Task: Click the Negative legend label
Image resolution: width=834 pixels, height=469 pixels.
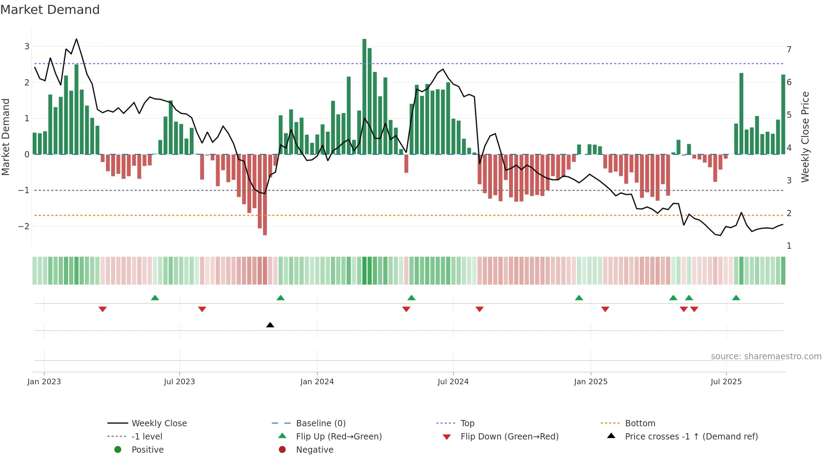Action: (x=314, y=450)
